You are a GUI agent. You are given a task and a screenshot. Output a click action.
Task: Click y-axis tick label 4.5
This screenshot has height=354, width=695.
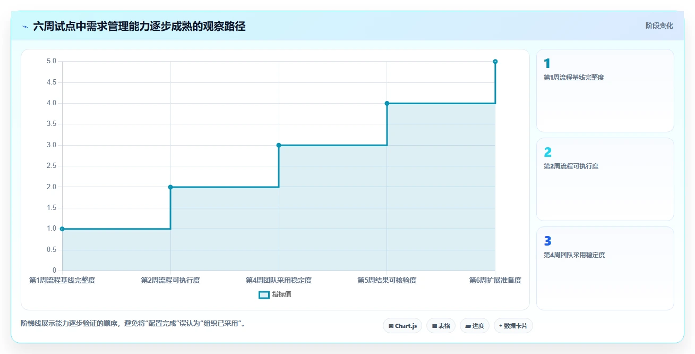(52, 82)
